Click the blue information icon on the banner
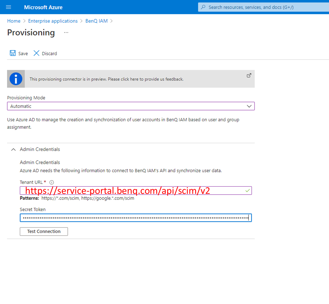The width and height of the screenshot is (329, 304). point(16,79)
